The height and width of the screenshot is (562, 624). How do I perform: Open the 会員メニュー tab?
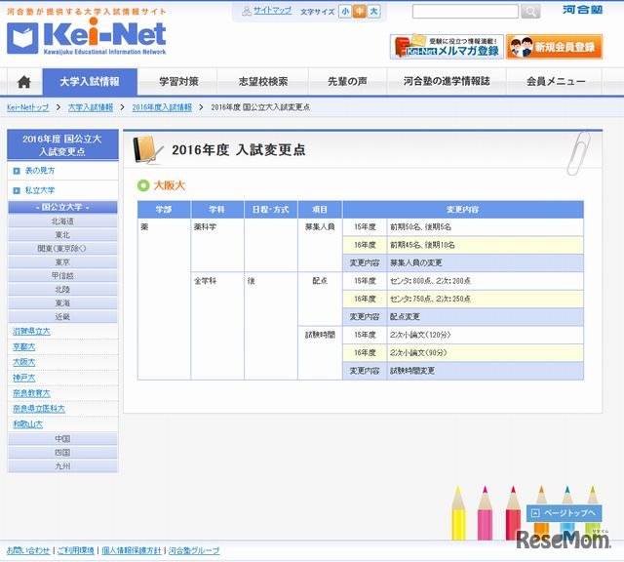[x=556, y=82]
